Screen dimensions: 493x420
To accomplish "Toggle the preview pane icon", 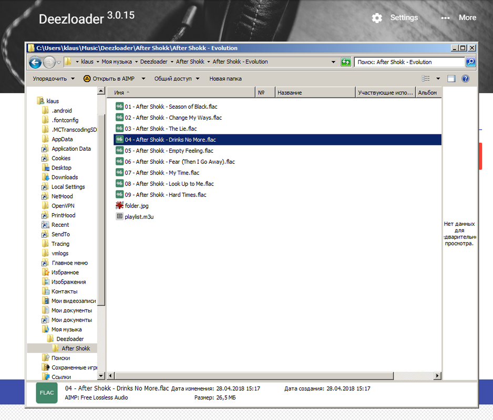I will click(x=451, y=79).
